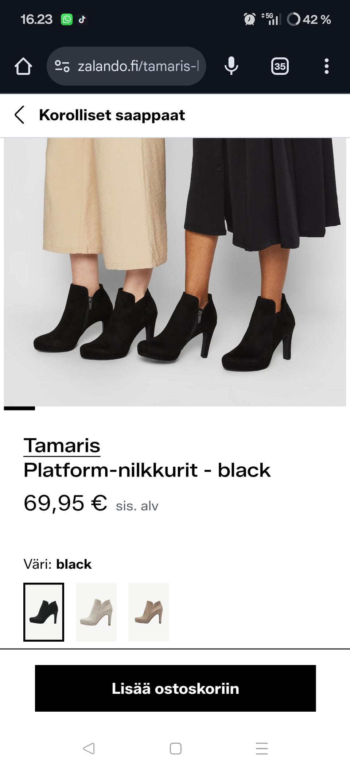Tap the product photo of black boots
Viewport: 350px width, 770px height.
point(175,272)
